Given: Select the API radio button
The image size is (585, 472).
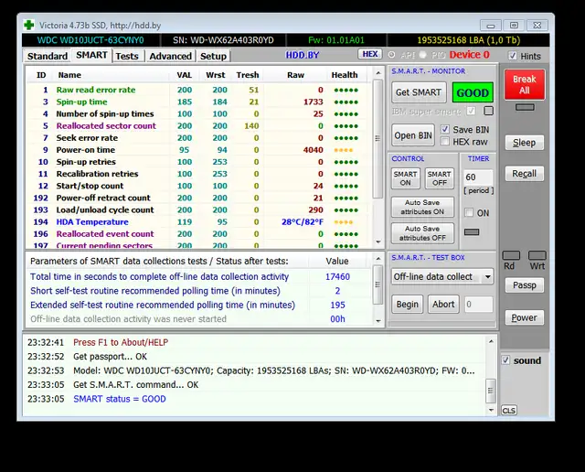Looking at the screenshot, I should (391, 55).
